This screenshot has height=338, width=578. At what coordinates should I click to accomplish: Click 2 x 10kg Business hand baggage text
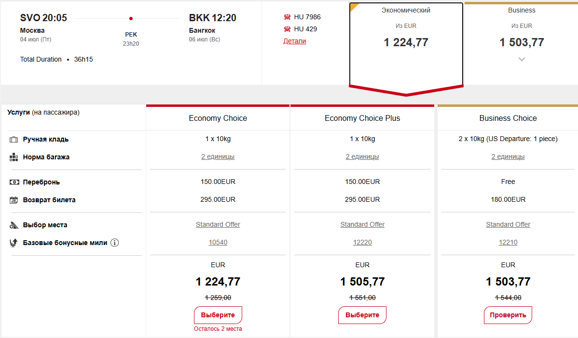tap(508, 139)
